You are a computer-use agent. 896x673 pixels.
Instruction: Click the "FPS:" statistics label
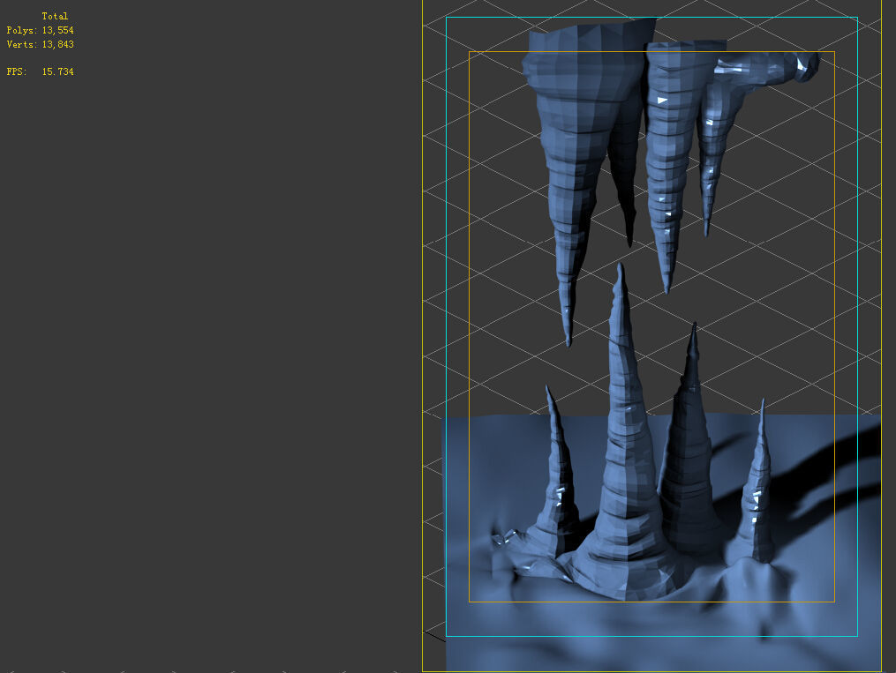17,71
